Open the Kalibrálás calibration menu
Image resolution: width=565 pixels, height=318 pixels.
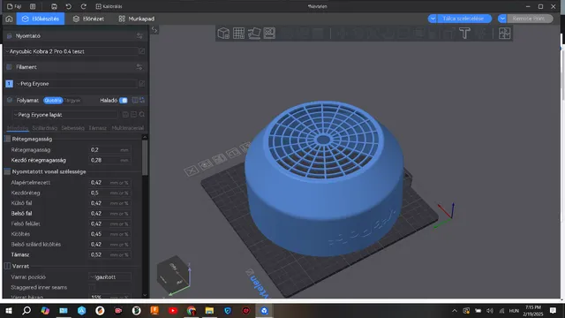point(109,6)
